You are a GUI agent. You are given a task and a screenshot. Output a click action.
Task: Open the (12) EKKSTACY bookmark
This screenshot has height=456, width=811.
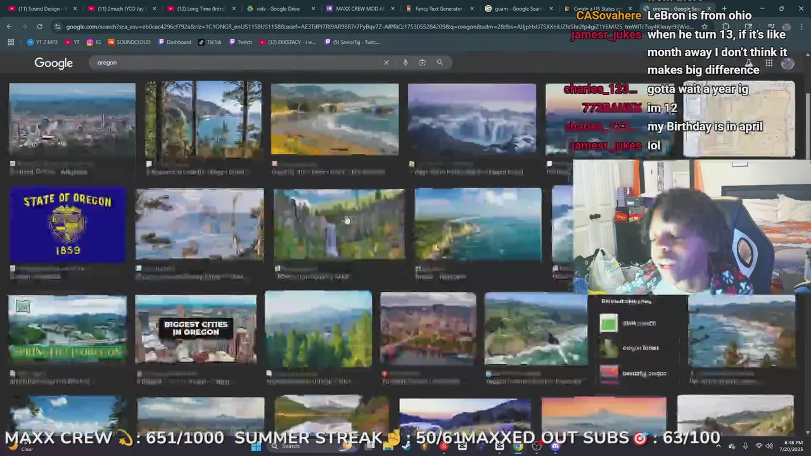287,42
